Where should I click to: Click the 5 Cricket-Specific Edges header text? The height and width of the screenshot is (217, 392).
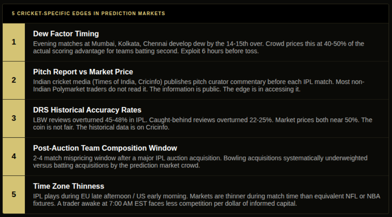click(x=89, y=14)
